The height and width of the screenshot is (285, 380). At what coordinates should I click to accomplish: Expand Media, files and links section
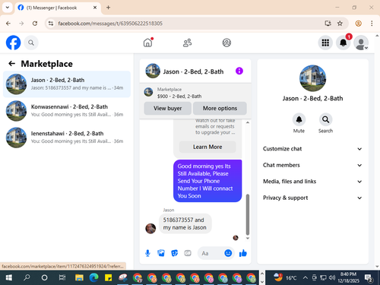(312, 182)
